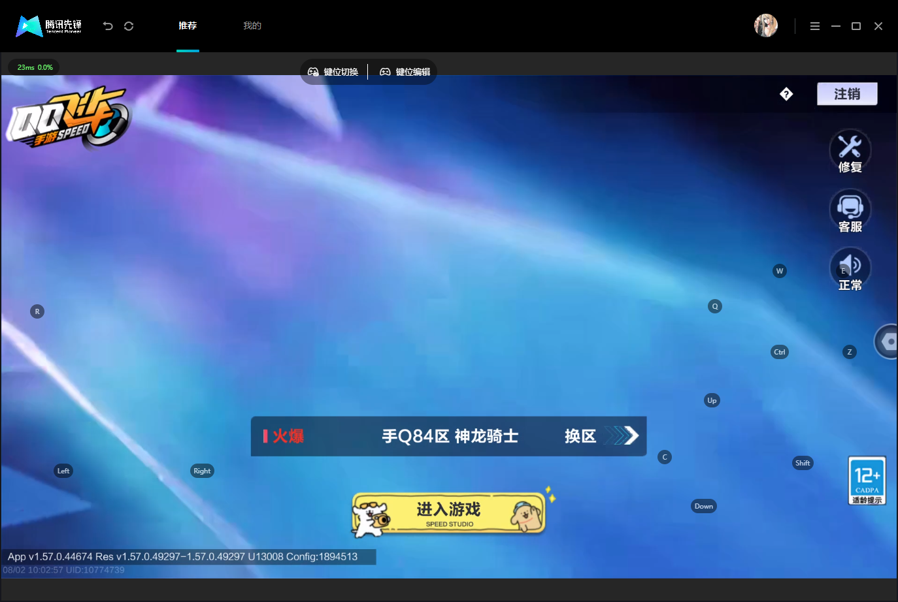This screenshot has height=602, width=898.
Task: Click the Up key mapping marker
Action: pyautogui.click(x=712, y=400)
